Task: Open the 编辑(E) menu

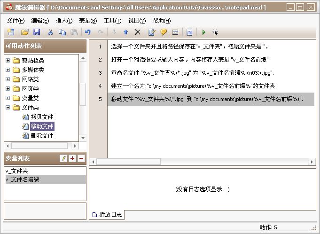Action: 40,21
